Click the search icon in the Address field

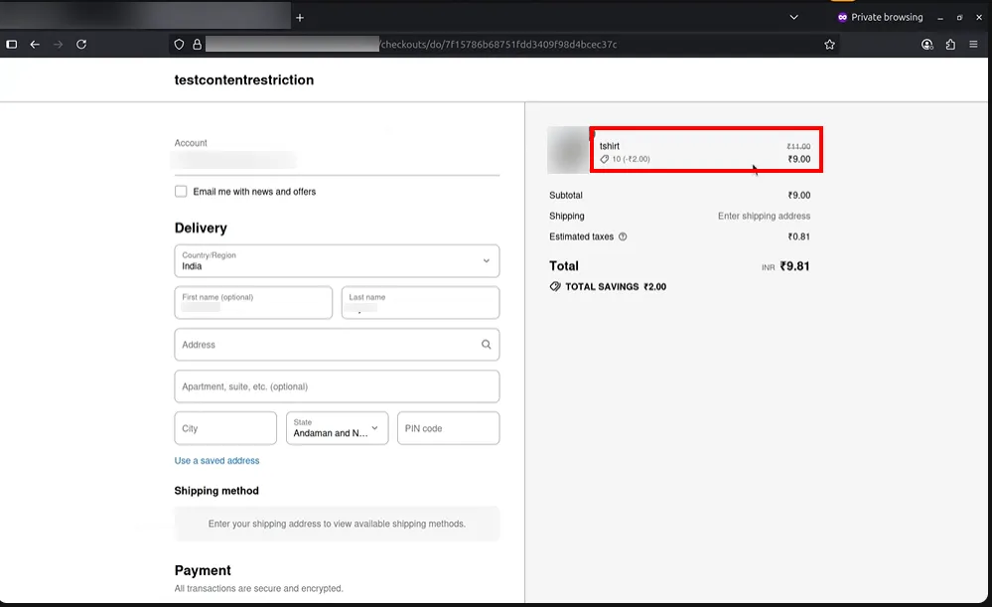[x=486, y=345]
